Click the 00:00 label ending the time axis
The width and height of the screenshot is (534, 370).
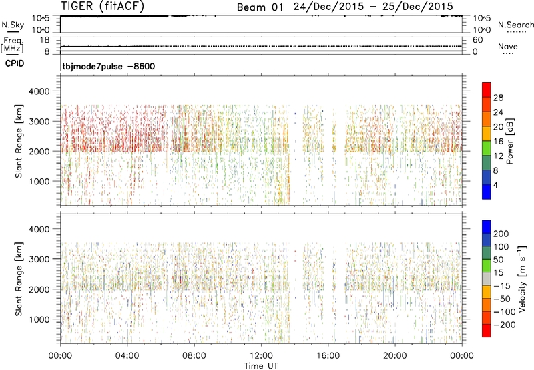tap(462, 356)
